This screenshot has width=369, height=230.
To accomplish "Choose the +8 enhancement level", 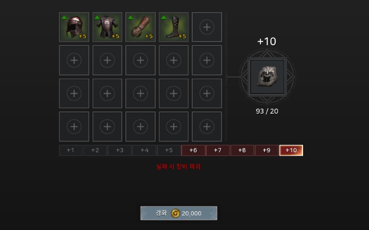I will (x=242, y=150).
